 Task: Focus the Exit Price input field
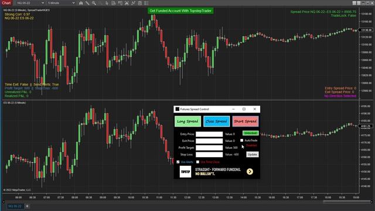pyautogui.click(x=209, y=141)
